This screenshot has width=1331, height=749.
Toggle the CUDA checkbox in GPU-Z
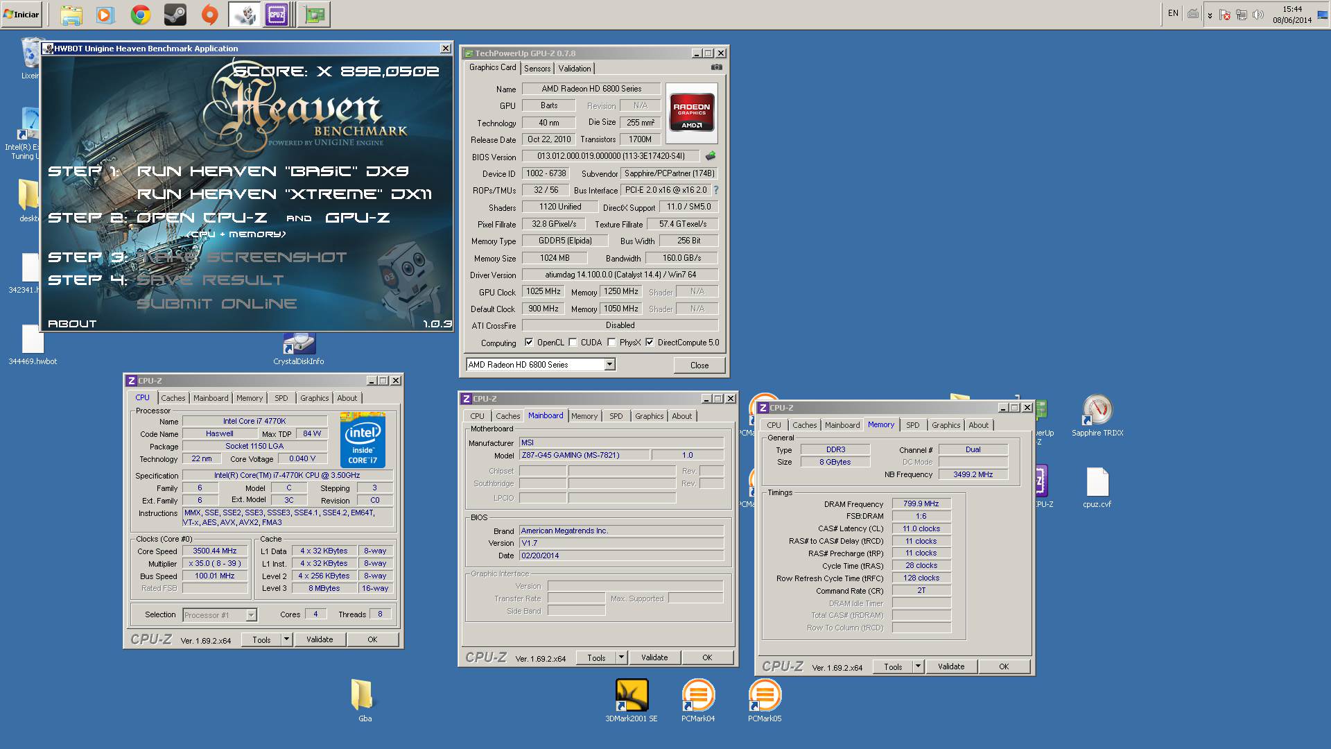coord(573,343)
